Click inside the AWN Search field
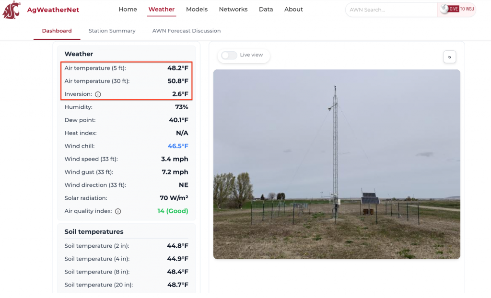 tap(391, 10)
